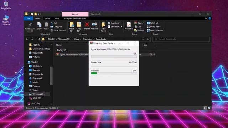228x128 pixels.
Task: Open the address bar history dropdown
Action: tap(143, 39)
